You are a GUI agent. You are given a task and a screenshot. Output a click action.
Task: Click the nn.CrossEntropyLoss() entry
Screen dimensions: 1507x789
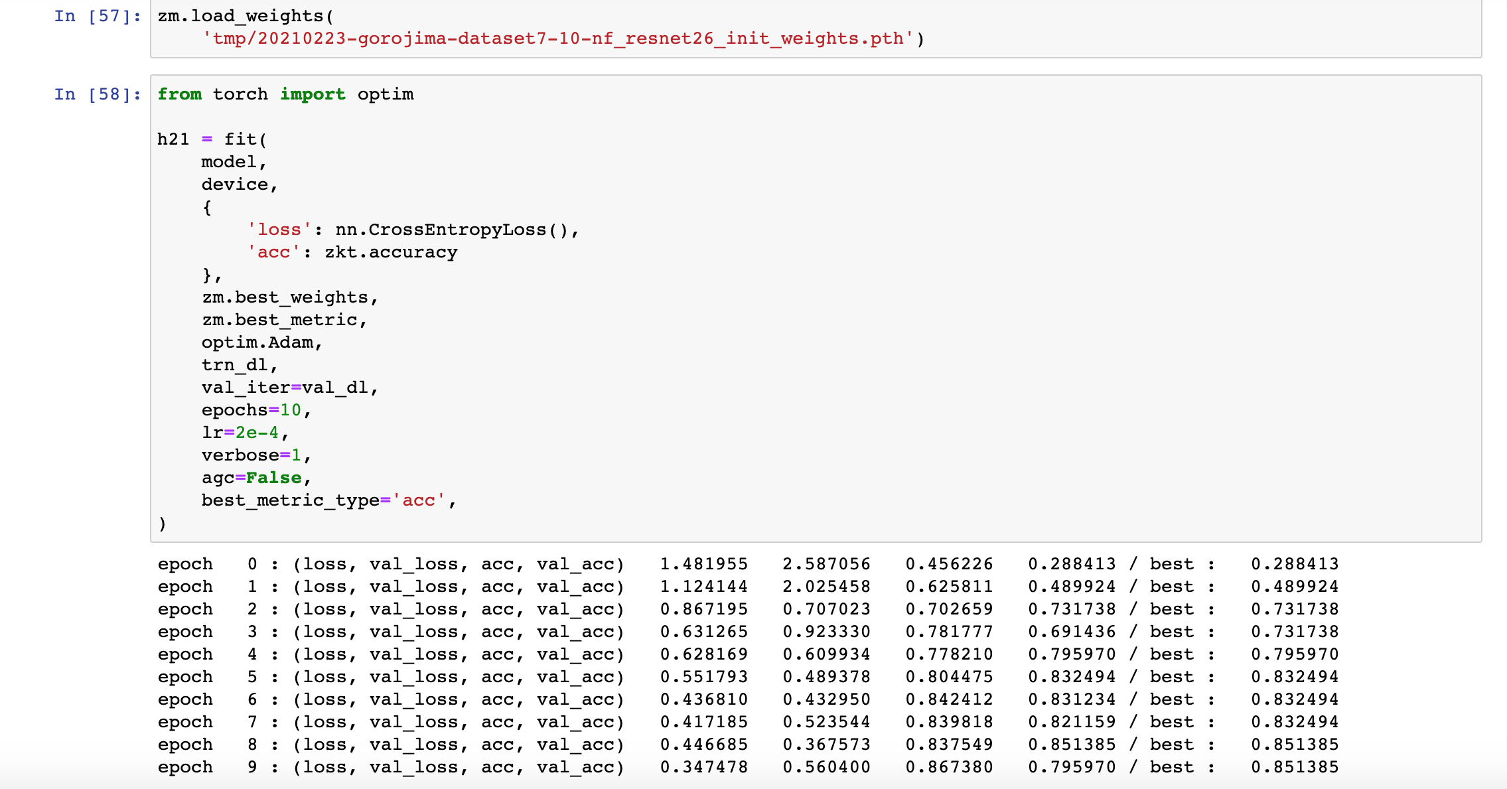tap(457, 230)
